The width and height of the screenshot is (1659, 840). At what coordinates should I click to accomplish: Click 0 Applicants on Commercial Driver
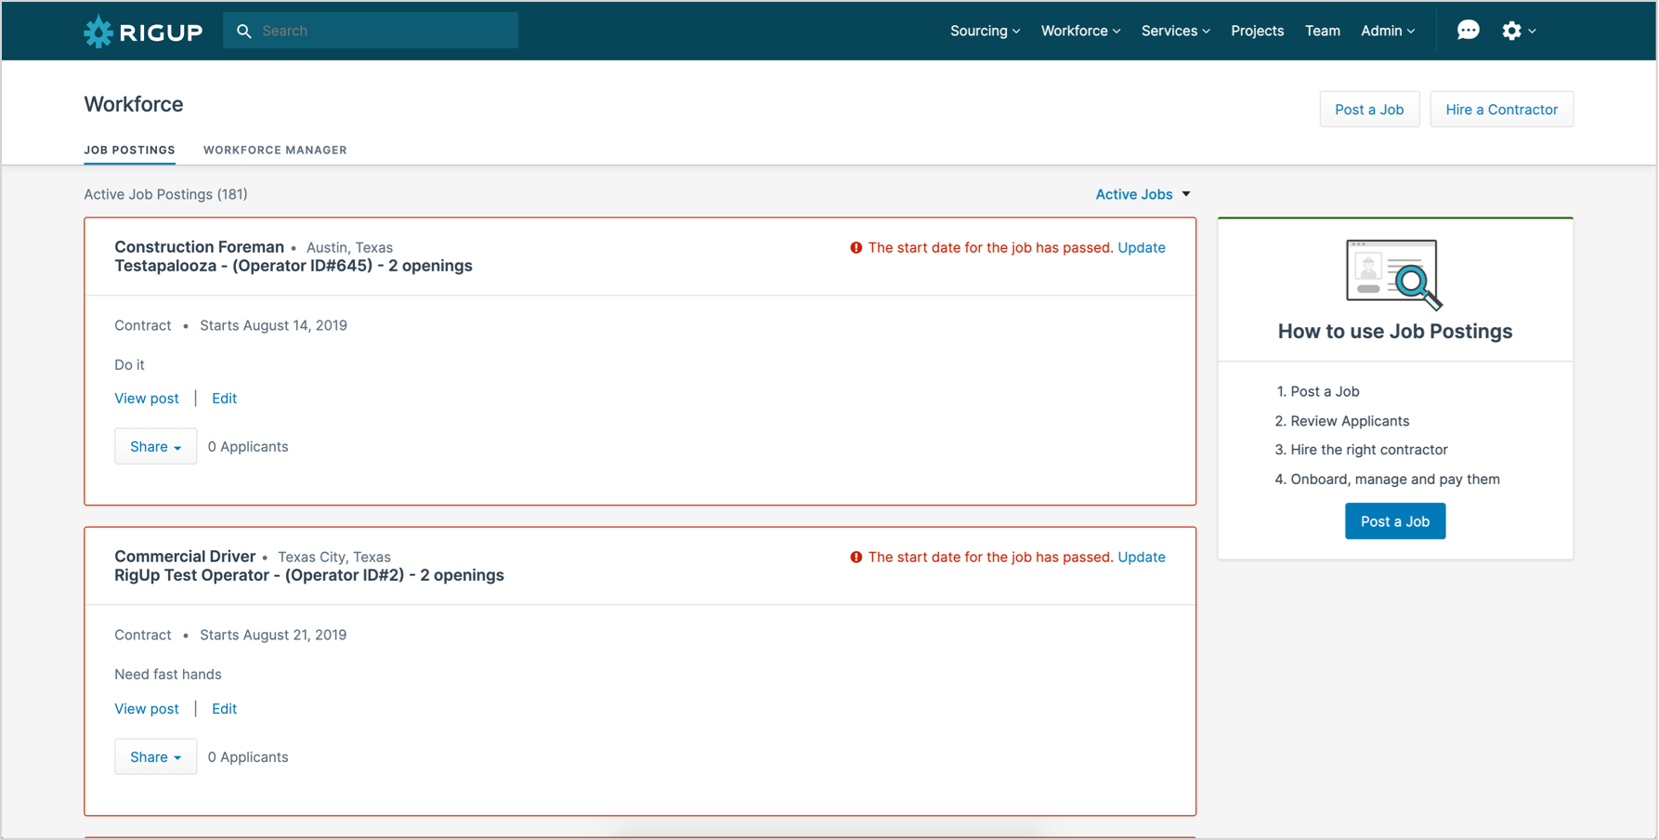pos(248,756)
